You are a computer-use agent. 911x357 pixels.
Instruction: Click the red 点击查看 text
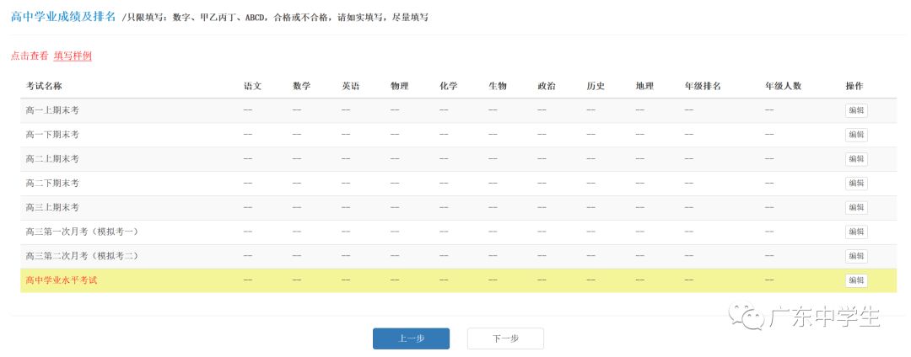pos(30,56)
